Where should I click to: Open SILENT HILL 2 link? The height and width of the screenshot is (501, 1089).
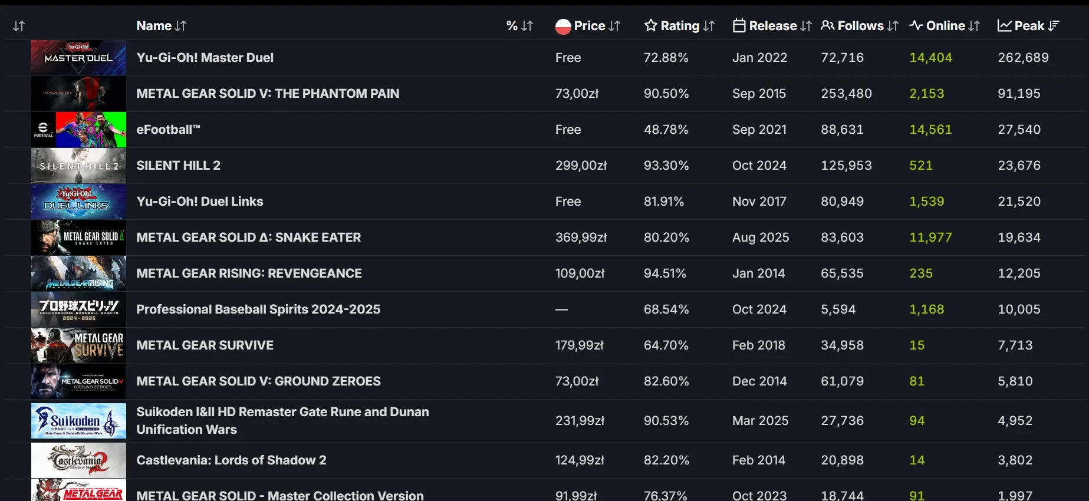(178, 166)
